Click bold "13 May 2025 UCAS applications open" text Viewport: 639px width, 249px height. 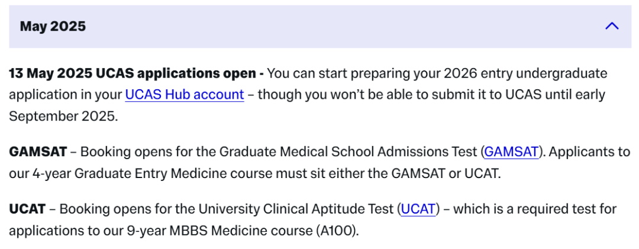(133, 73)
